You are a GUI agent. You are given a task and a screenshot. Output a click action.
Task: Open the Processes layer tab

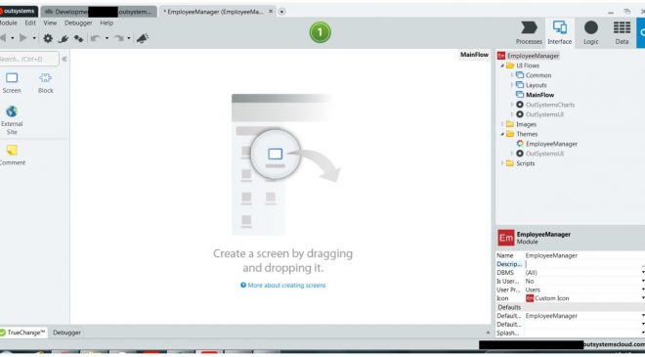click(x=529, y=33)
